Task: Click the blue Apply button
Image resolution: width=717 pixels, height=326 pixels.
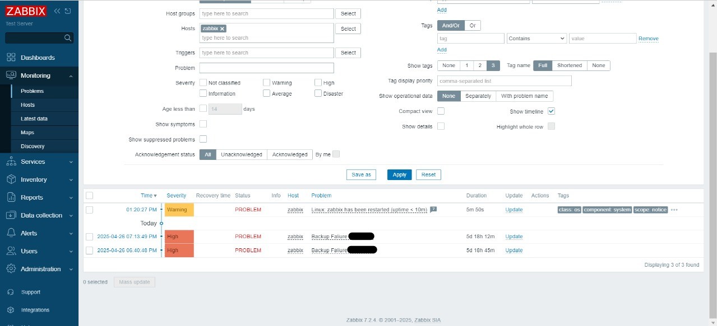Action: (399, 174)
